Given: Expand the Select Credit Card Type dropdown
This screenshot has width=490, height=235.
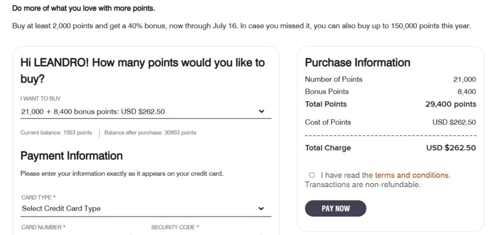Looking at the screenshot, I should pos(139,209).
